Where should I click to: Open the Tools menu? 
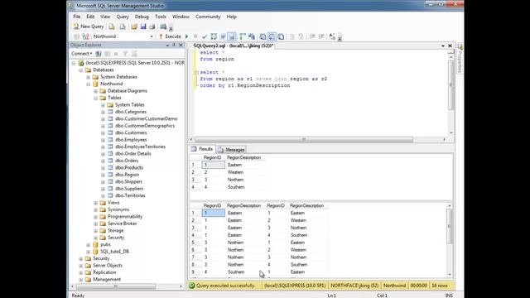(x=161, y=17)
